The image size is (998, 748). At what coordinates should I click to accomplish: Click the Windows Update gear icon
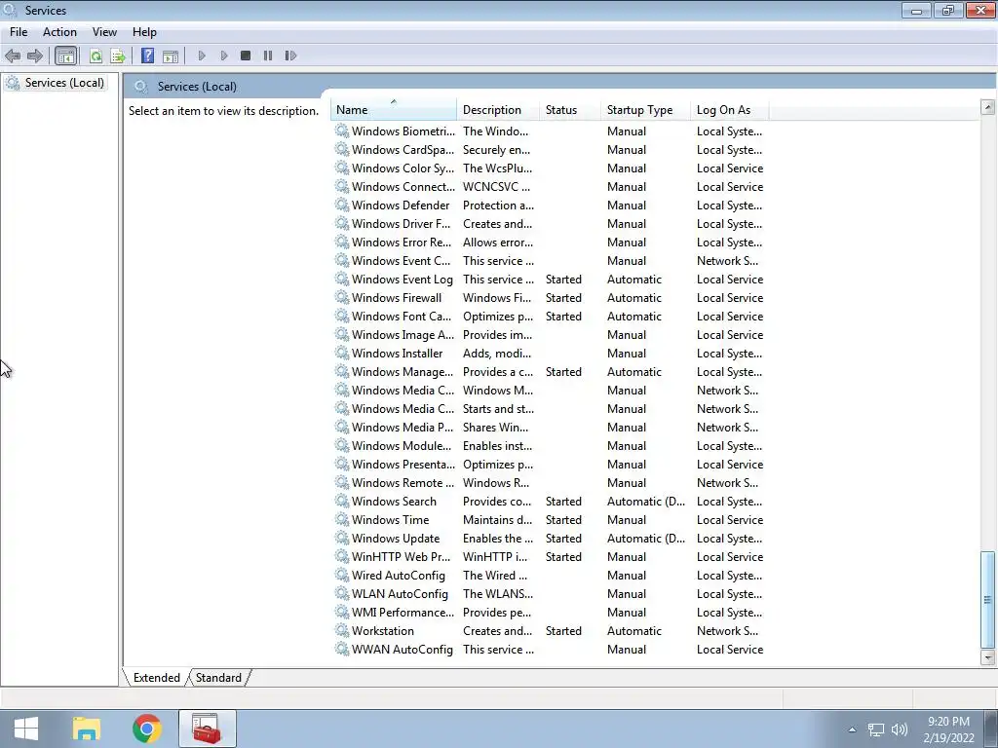tap(342, 538)
